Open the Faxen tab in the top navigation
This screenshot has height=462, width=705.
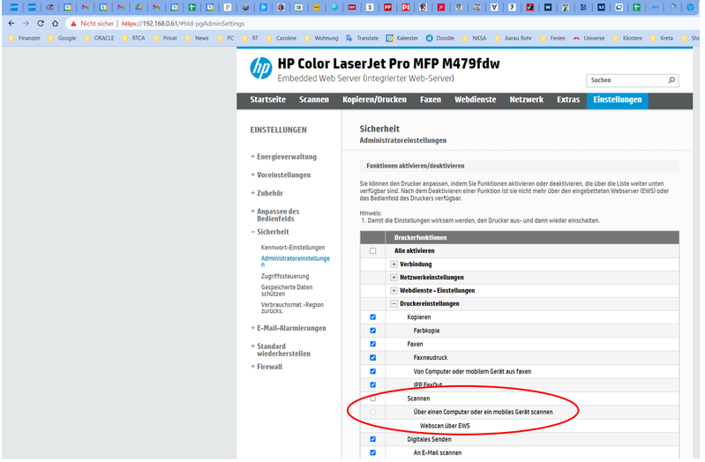pyautogui.click(x=431, y=100)
